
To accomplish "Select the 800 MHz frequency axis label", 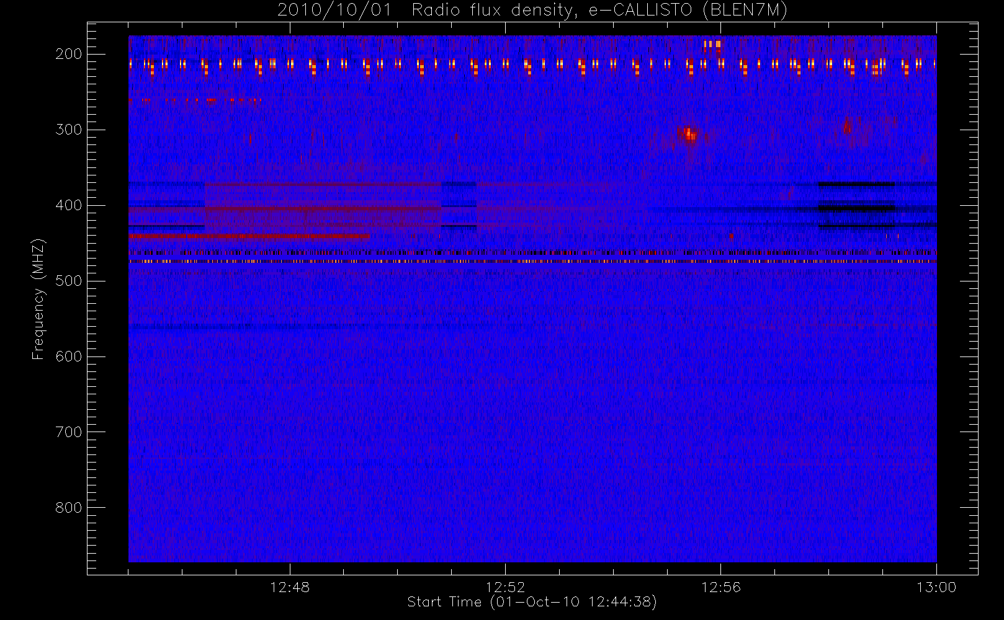I will coord(68,508).
